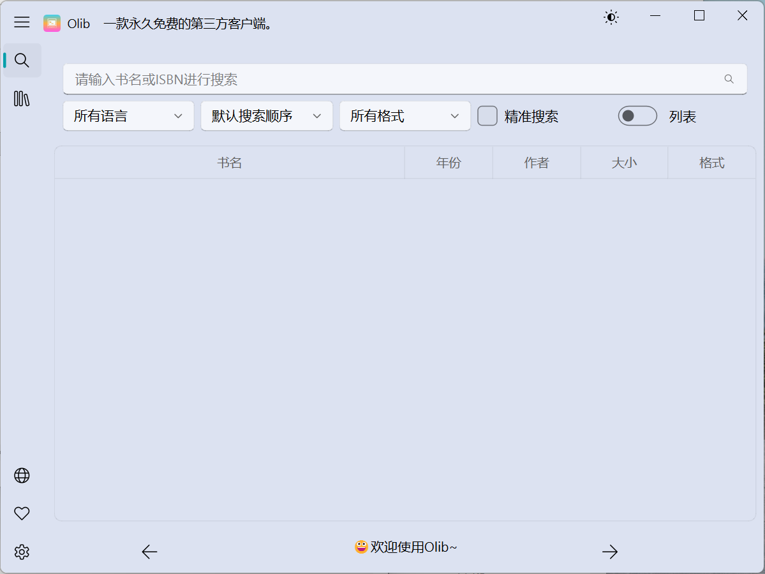765x574 pixels.
Task: Switch on the 列表 view toggle
Action: [637, 115]
